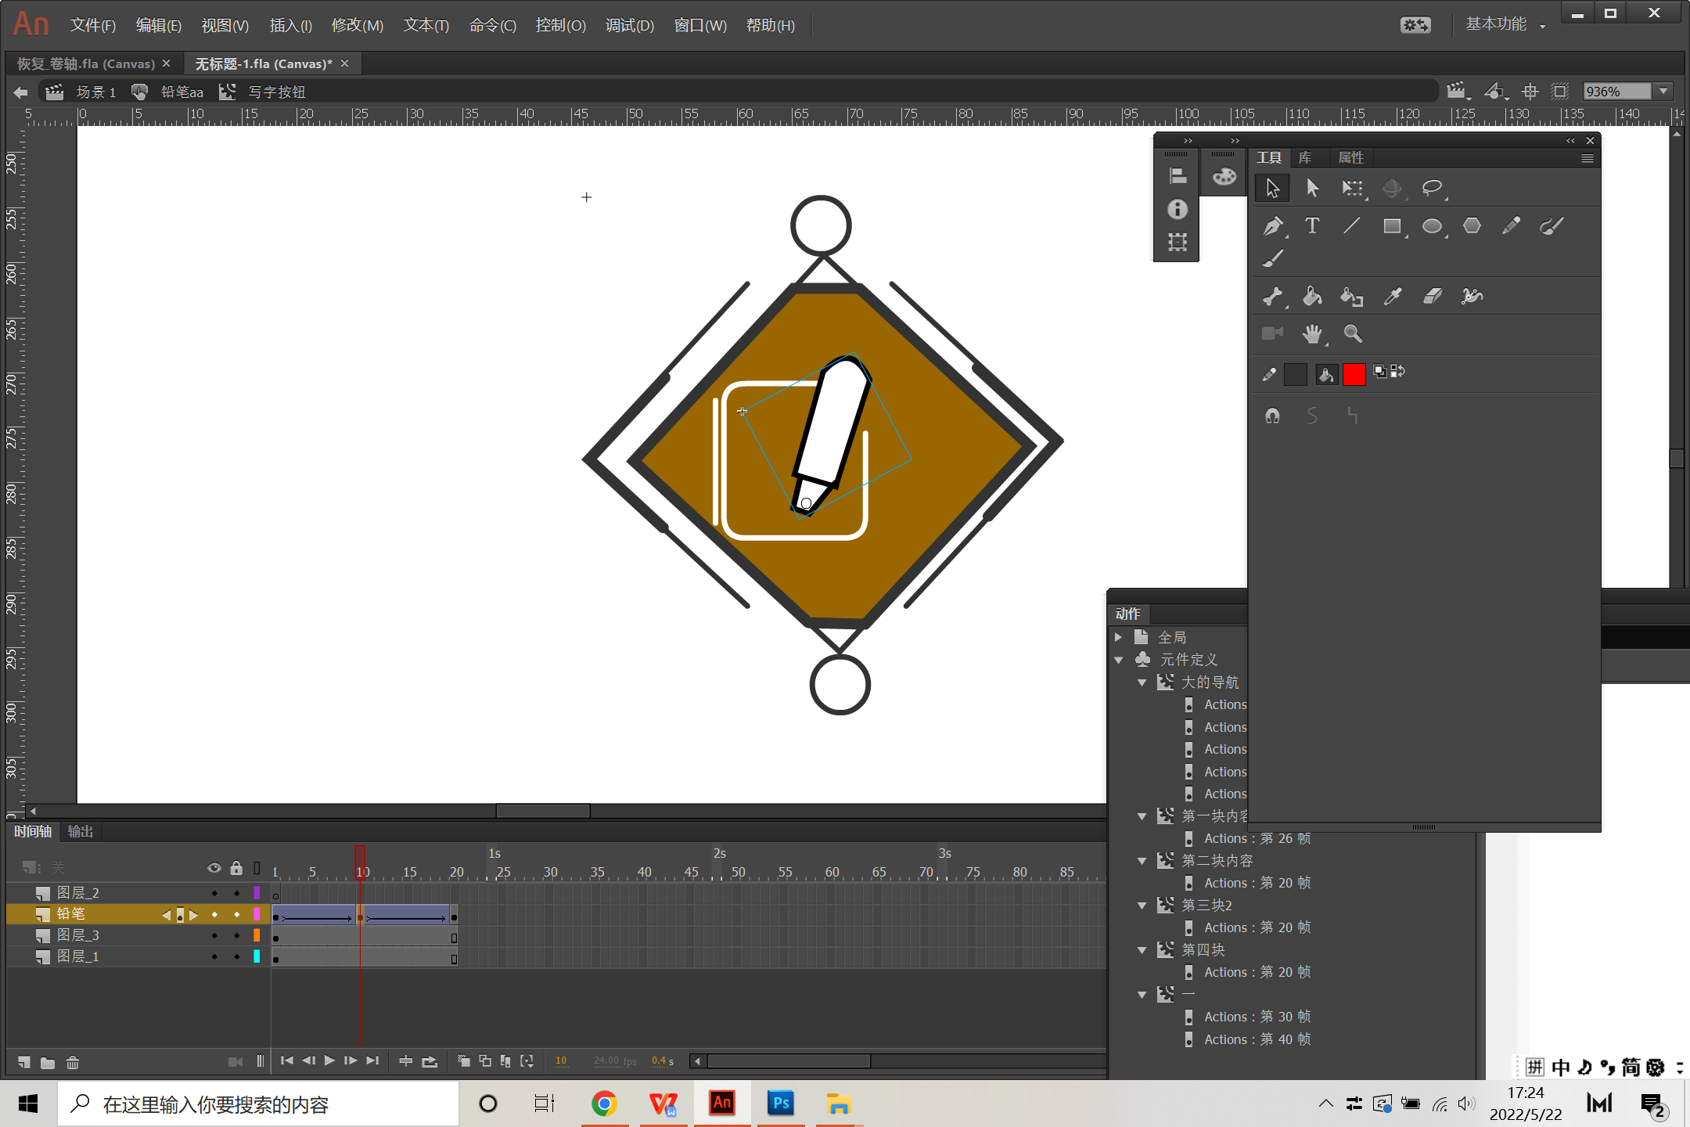Select the Lasso tool
The width and height of the screenshot is (1690, 1127).
tap(1432, 188)
